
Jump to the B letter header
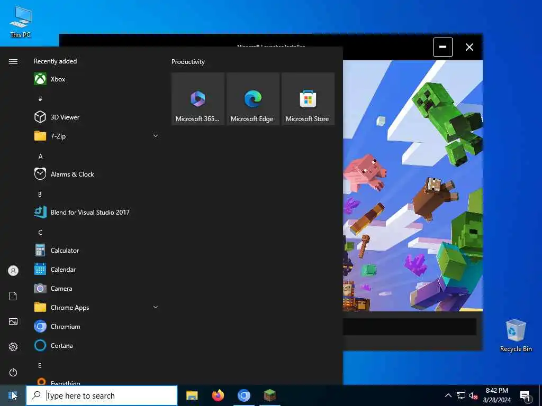coord(40,194)
